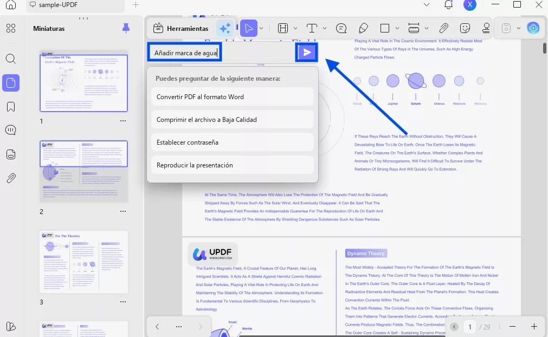Toggle the pin on Miniaturas panel
This screenshot has width=548, height=337.
pos(126,28)
